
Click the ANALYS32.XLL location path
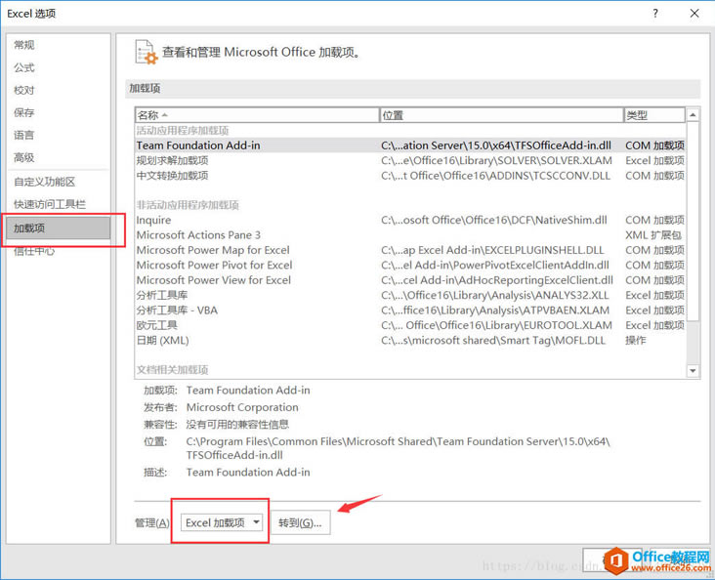coord(495,295)
